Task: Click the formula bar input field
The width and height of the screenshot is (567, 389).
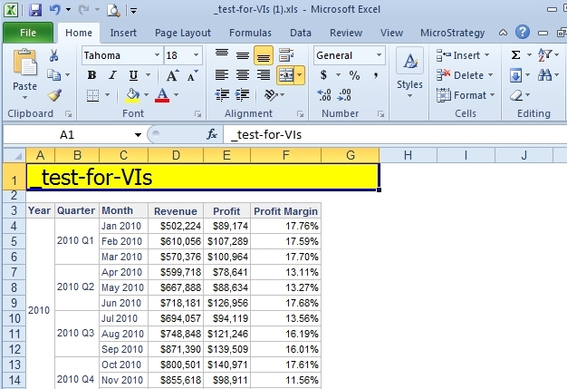Action: (x=389, y=134)
